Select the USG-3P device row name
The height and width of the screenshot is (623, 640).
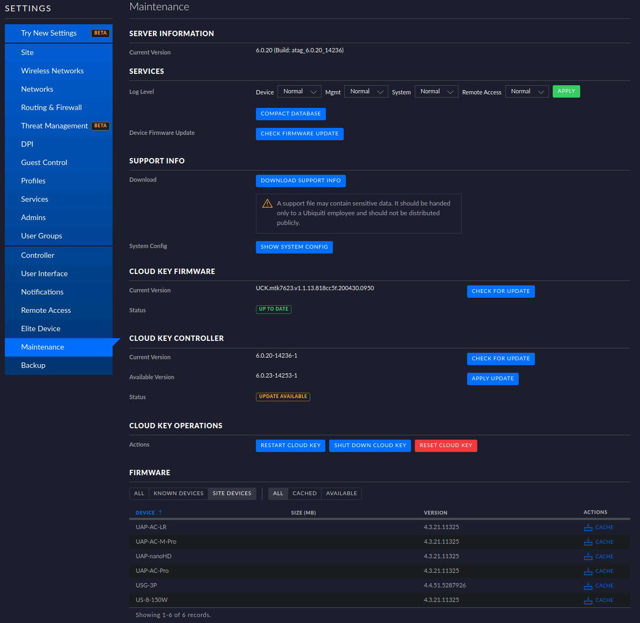(146, 585)
